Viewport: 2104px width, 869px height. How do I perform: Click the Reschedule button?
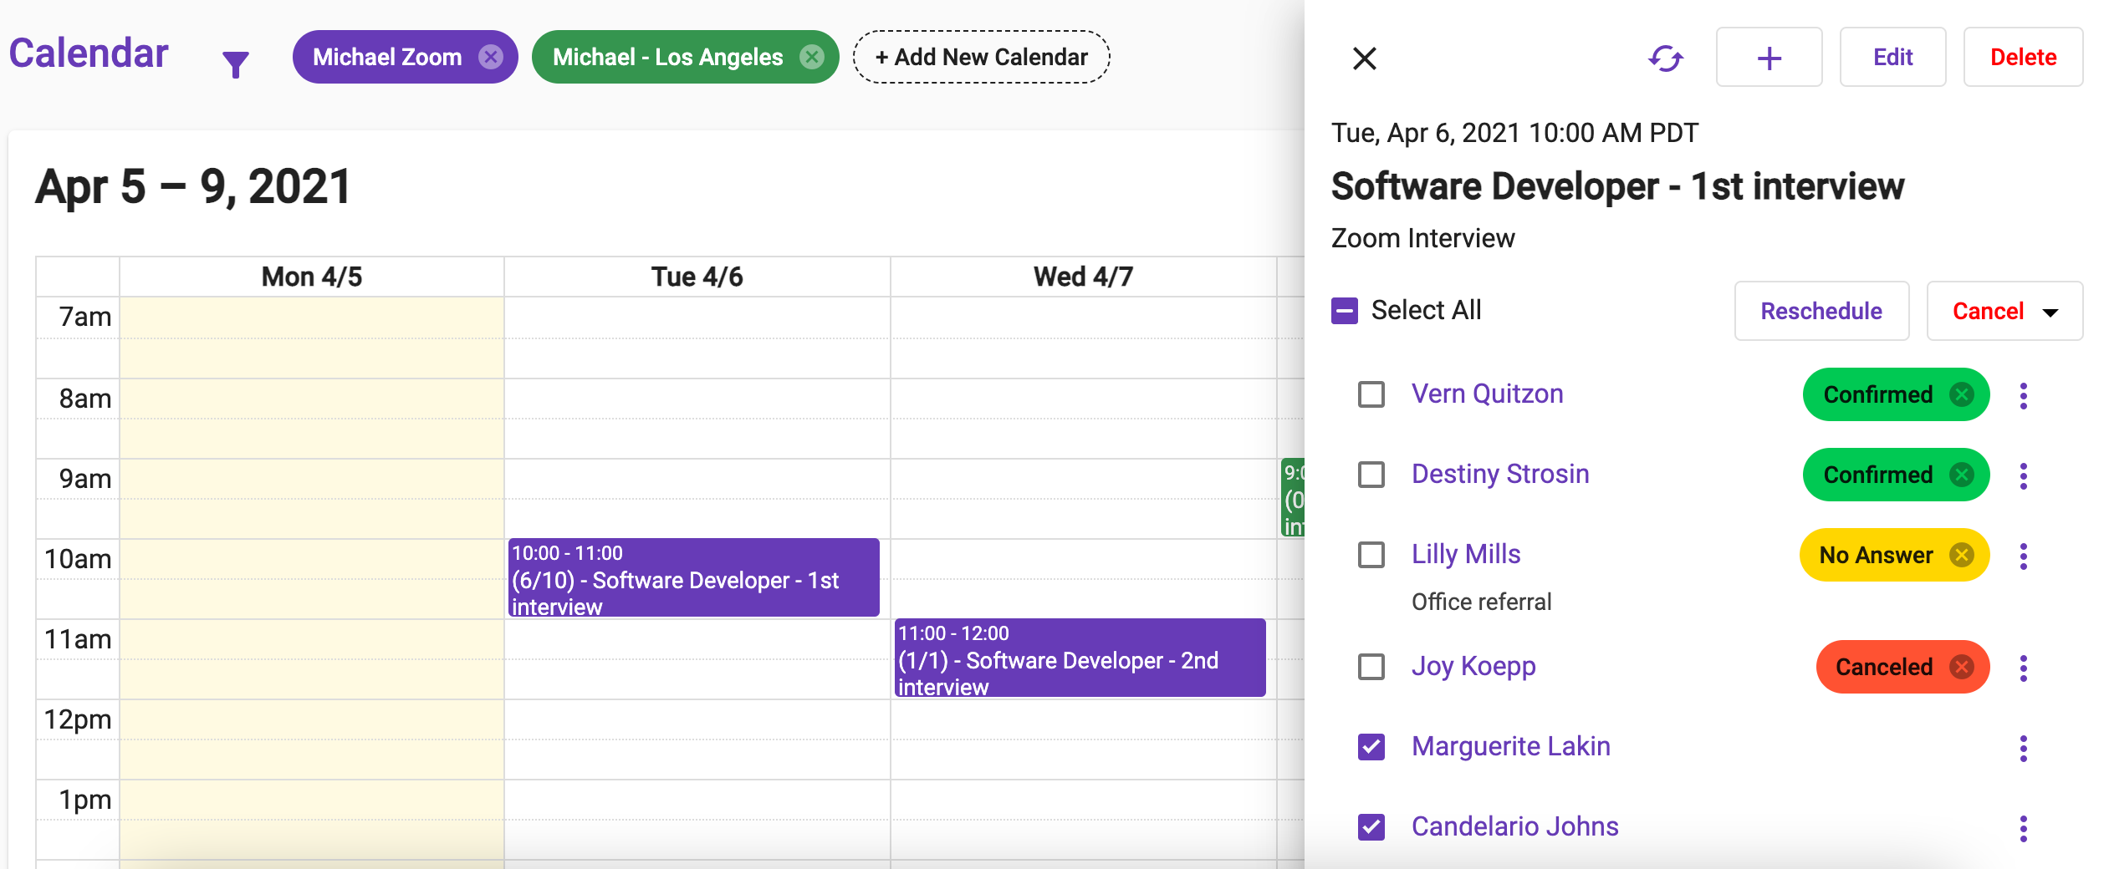[x=1821, y=311]
